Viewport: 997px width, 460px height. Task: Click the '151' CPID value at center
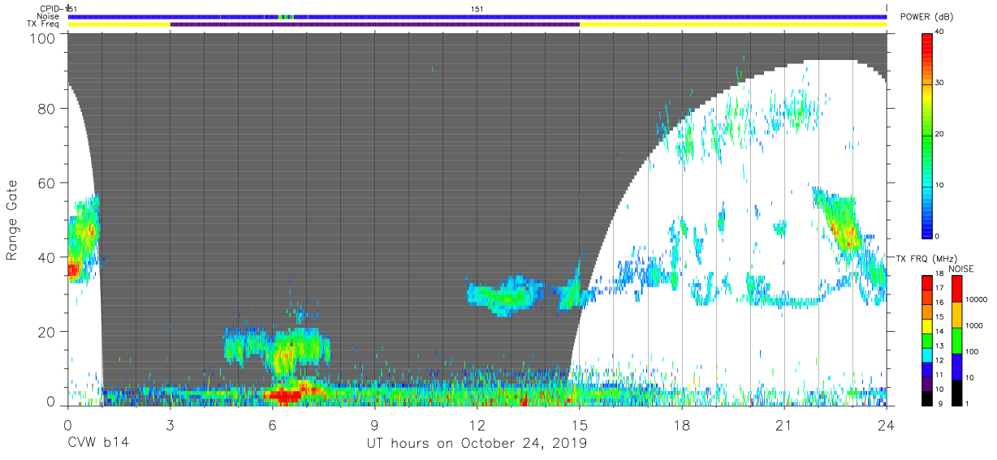pyautogui.click(x=478, y=8)
